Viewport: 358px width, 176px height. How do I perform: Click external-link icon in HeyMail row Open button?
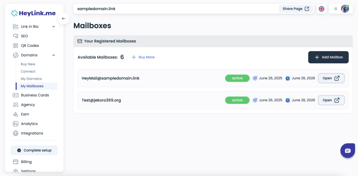pyautogui.click(x=337, y=78)
